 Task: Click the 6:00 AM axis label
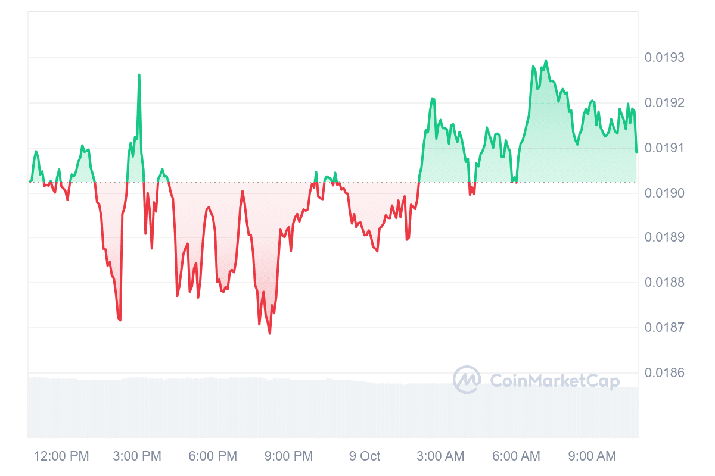click(515, 456)
